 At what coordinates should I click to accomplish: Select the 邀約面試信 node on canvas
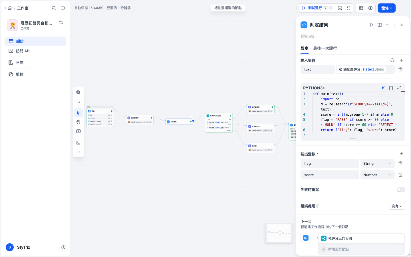tap(261, 109)
